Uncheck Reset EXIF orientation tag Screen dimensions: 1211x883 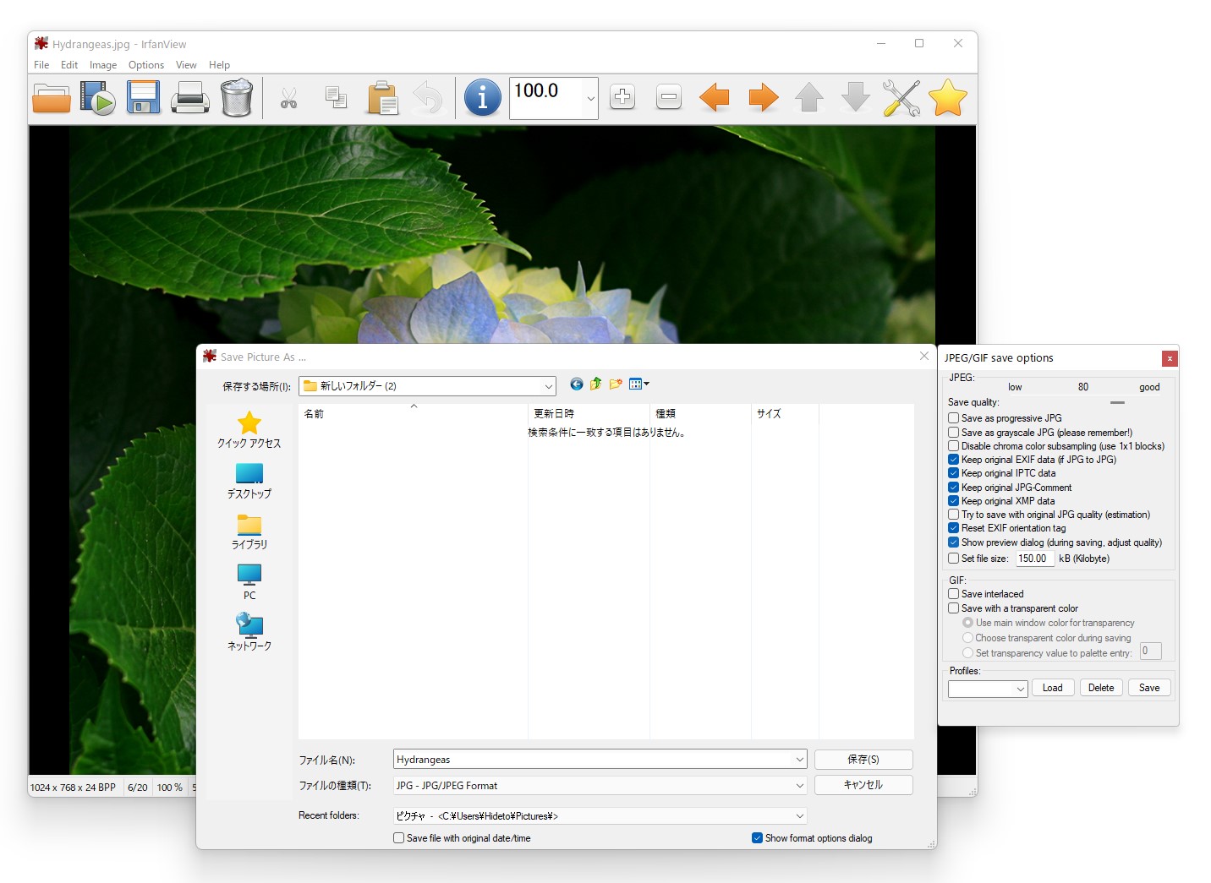(x=953, y=528)
